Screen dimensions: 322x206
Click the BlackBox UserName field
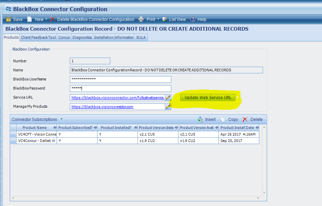tap(120, 79)
